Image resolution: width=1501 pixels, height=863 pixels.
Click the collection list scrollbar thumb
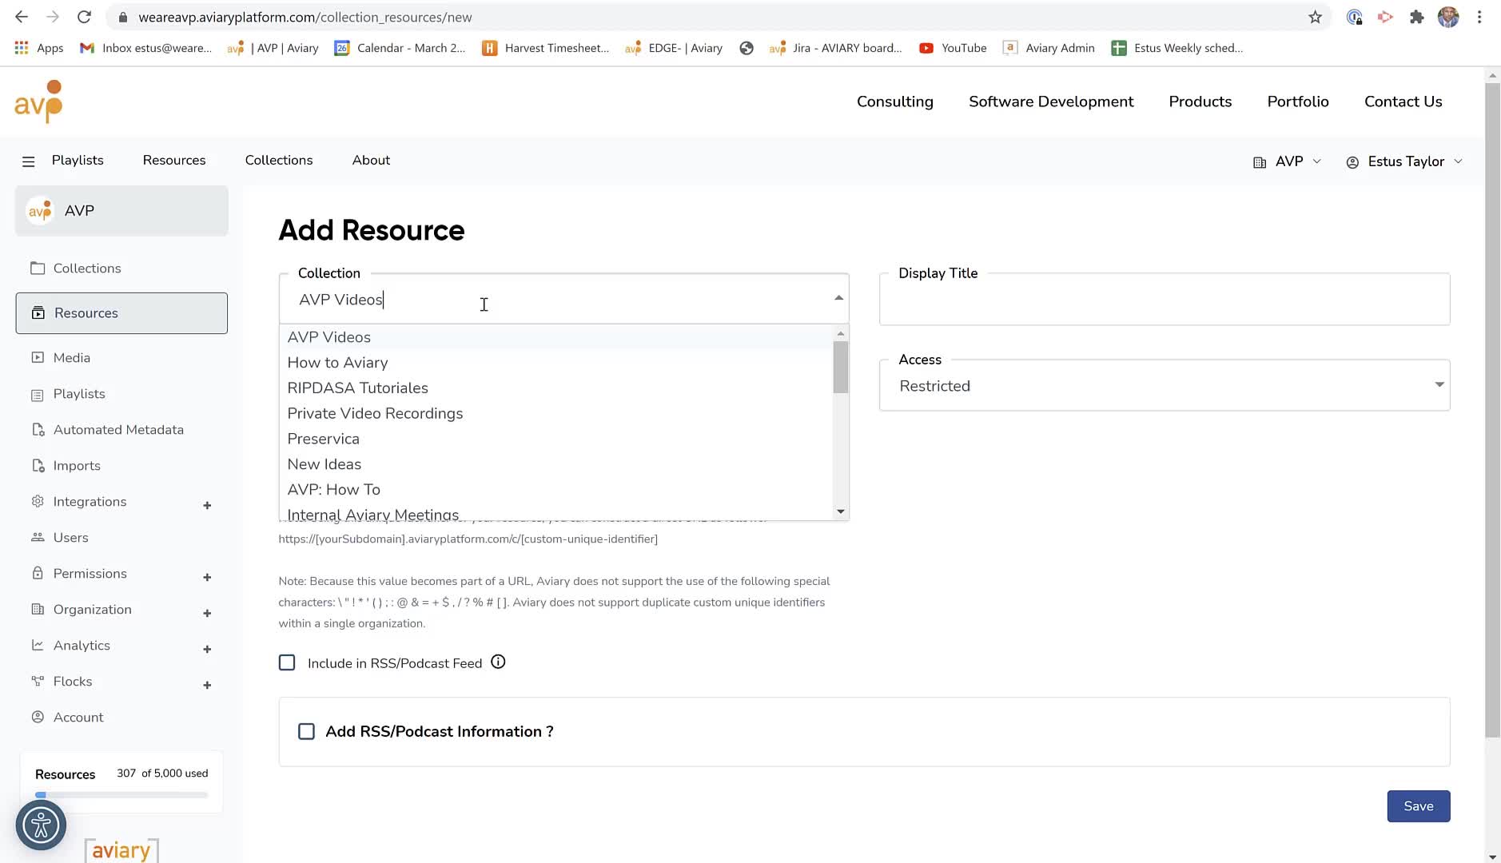840,367
